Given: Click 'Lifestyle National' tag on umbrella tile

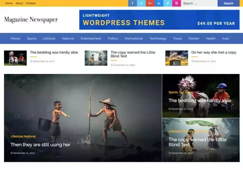Looking at the screenshot, I should [x=181, y=131].
